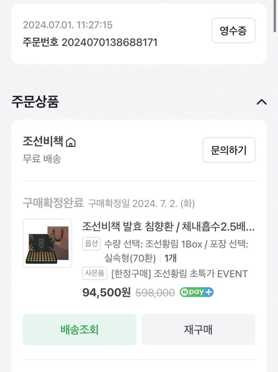This screenshot has height=372, width=278.
Task: Tap the 조선황림 초특가 EVENT gift text
Action: coord(180,274)
